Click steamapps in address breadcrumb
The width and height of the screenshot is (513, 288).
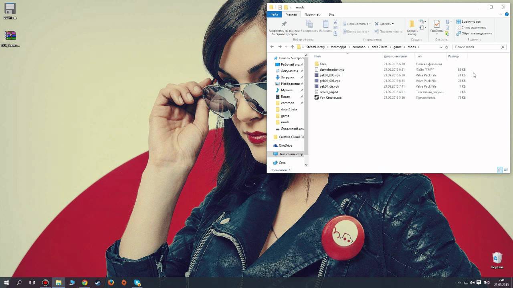coord(339,47)
